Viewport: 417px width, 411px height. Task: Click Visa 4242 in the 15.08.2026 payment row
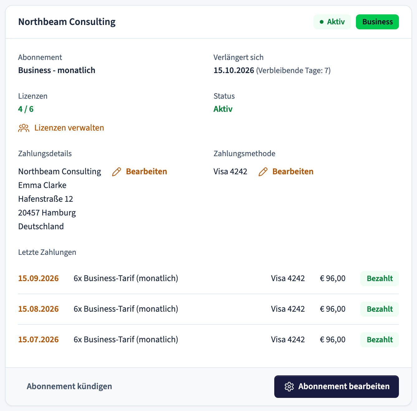click(288, 309)
